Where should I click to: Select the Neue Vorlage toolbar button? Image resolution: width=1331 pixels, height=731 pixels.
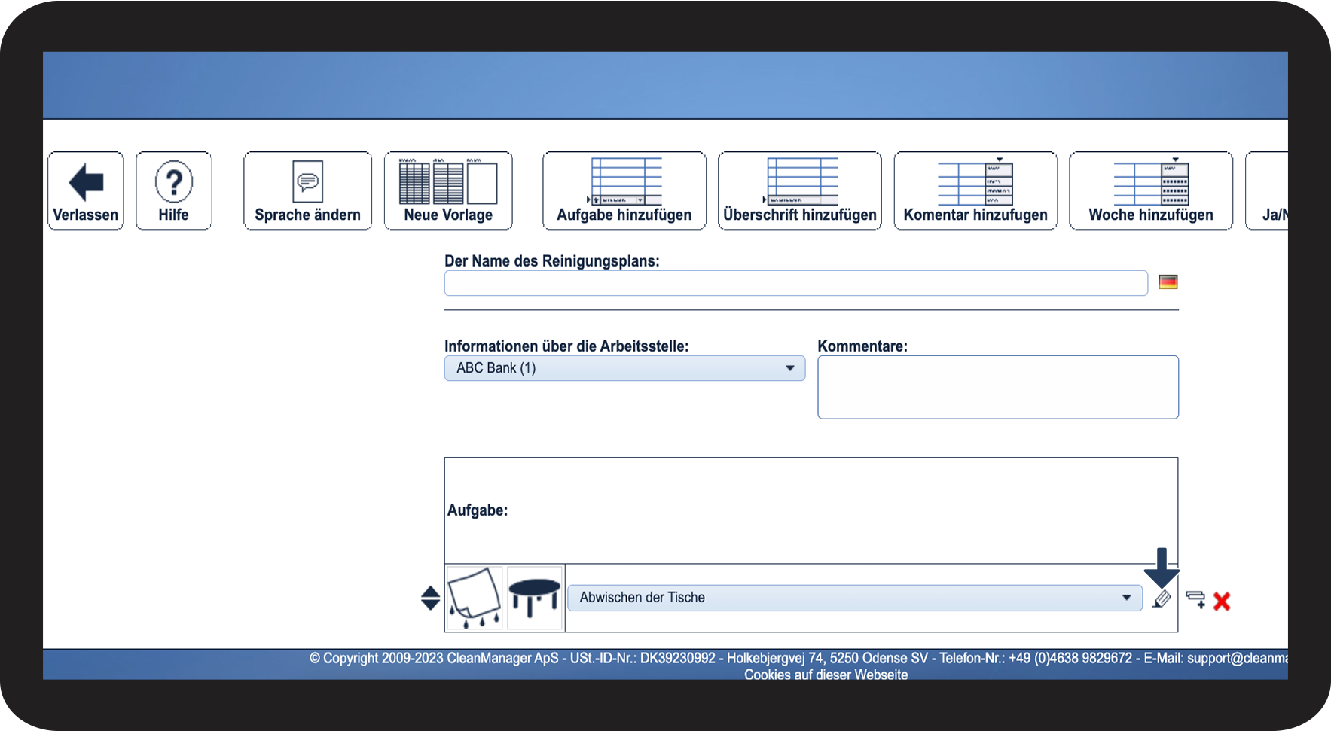tap(448, 190)
